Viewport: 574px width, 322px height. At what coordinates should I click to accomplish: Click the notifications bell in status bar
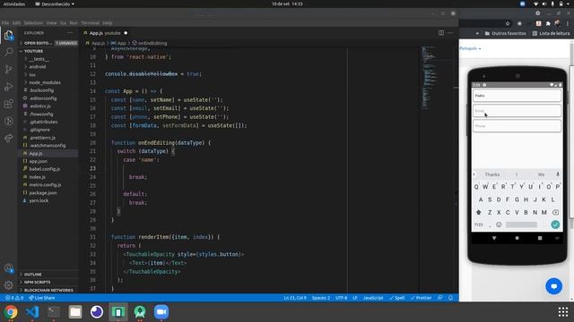point(450,298)
